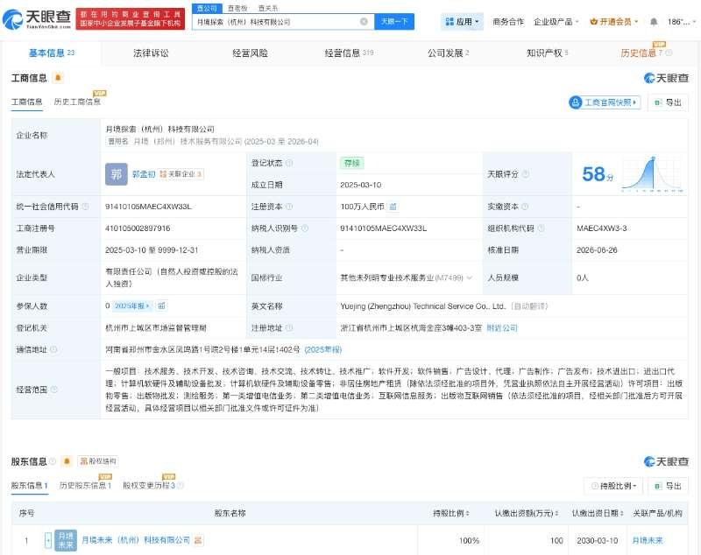Click info icon next to 纳税人识别号
701x555 pixels.
(305, 228)
